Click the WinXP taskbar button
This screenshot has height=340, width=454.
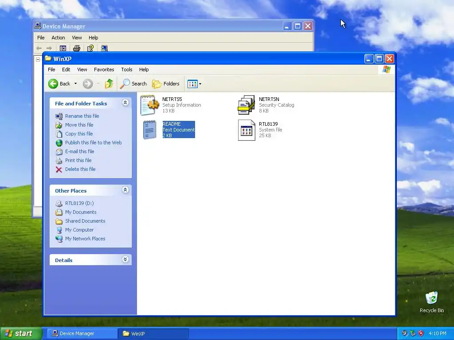click(153, 334)
